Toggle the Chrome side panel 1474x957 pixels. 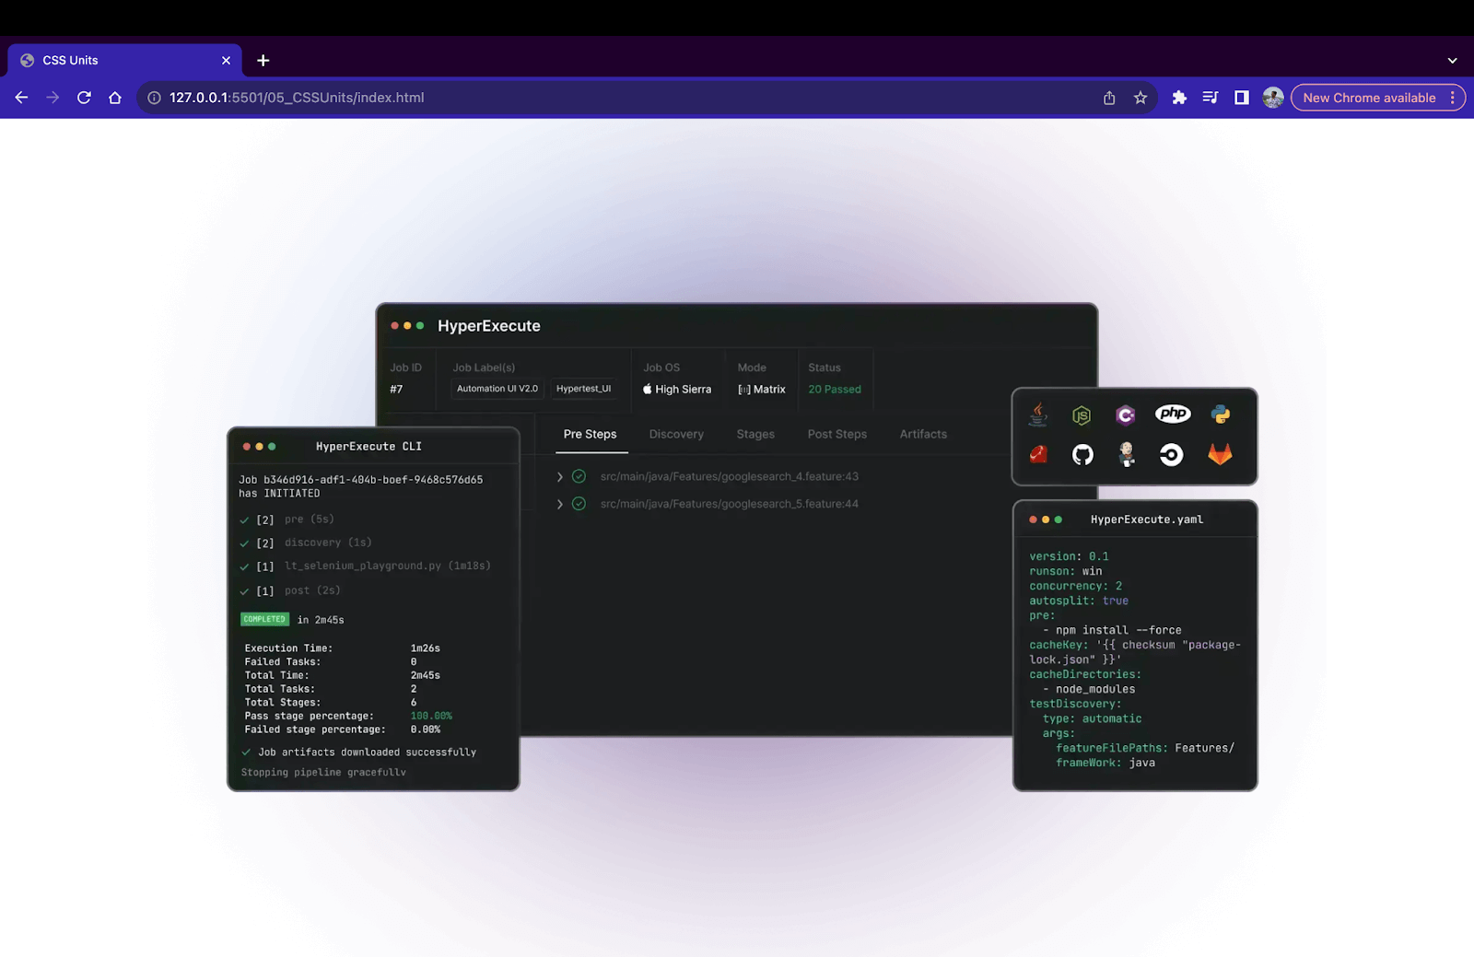(x=1242, y=98)
